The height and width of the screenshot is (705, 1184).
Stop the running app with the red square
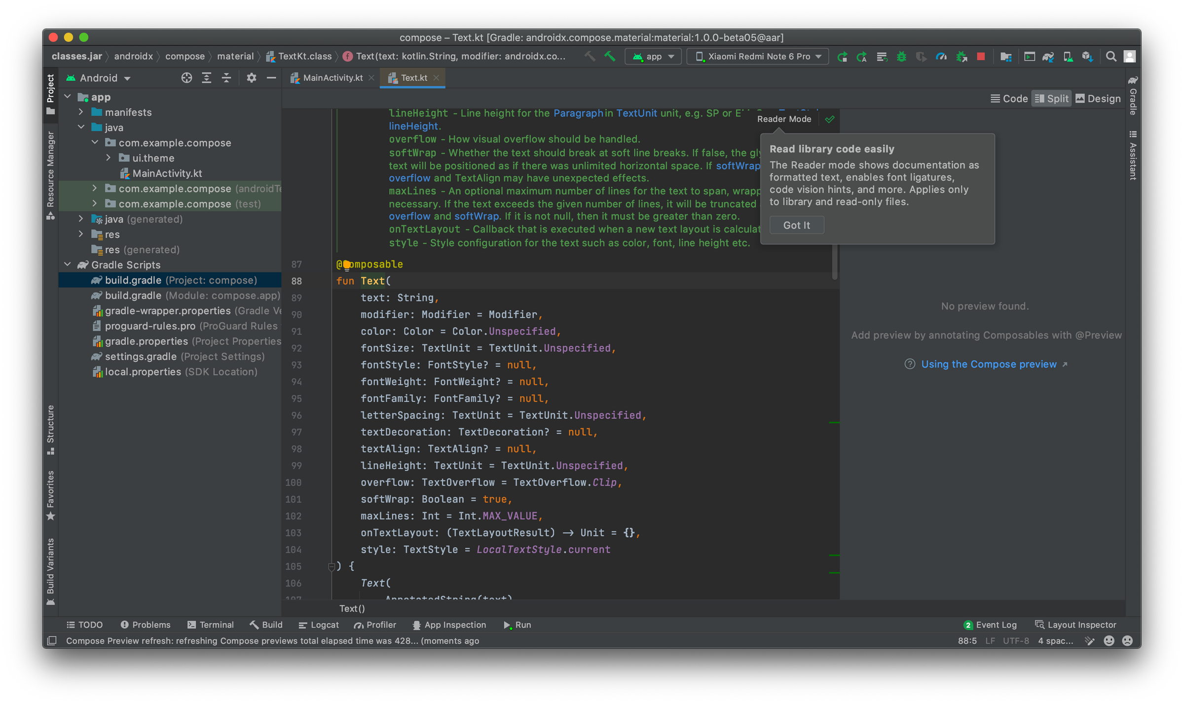tap(980, 56)
